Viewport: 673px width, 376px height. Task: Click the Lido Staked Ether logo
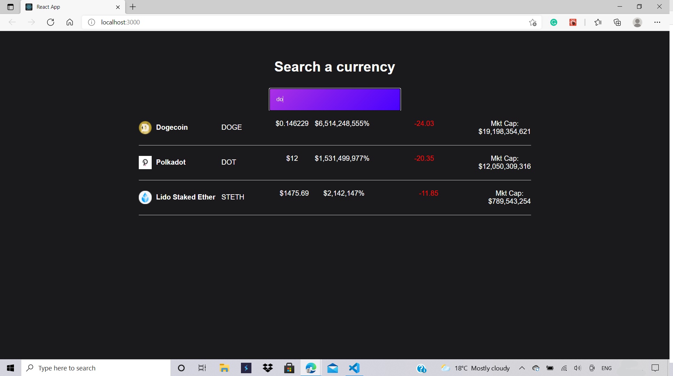click(x=145, y=197)
